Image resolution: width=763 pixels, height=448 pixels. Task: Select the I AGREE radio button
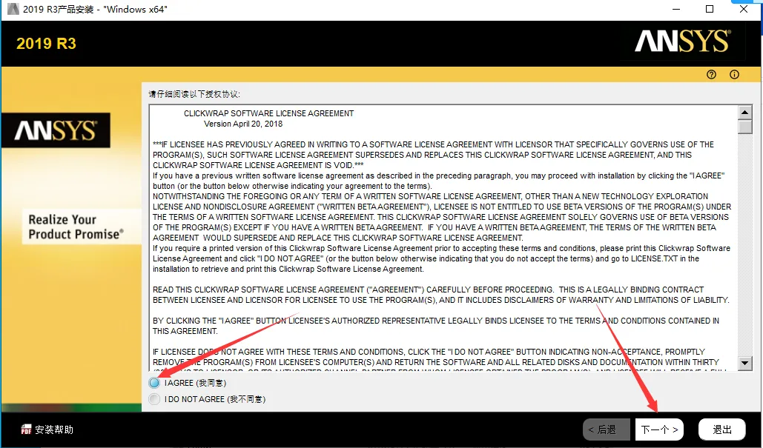[x=154, y=383]
